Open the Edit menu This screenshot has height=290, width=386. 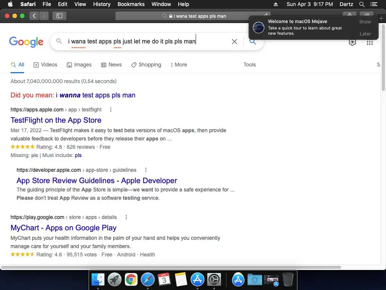(63, 4)
